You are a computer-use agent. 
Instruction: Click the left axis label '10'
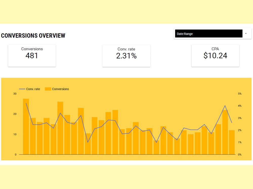[x=15, y=134]
